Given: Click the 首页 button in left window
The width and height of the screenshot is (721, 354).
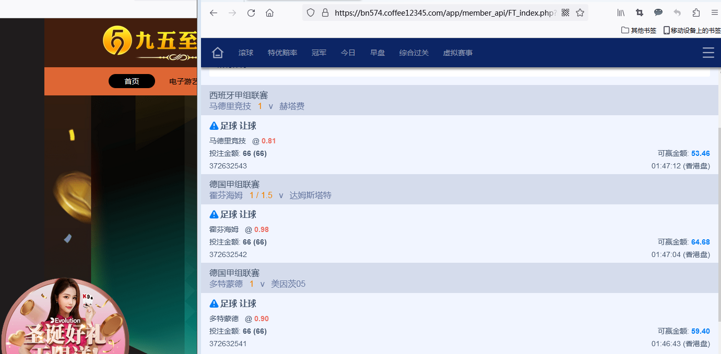Looking at the screenshot, I should pyautogui.click(x=132, y=81).
